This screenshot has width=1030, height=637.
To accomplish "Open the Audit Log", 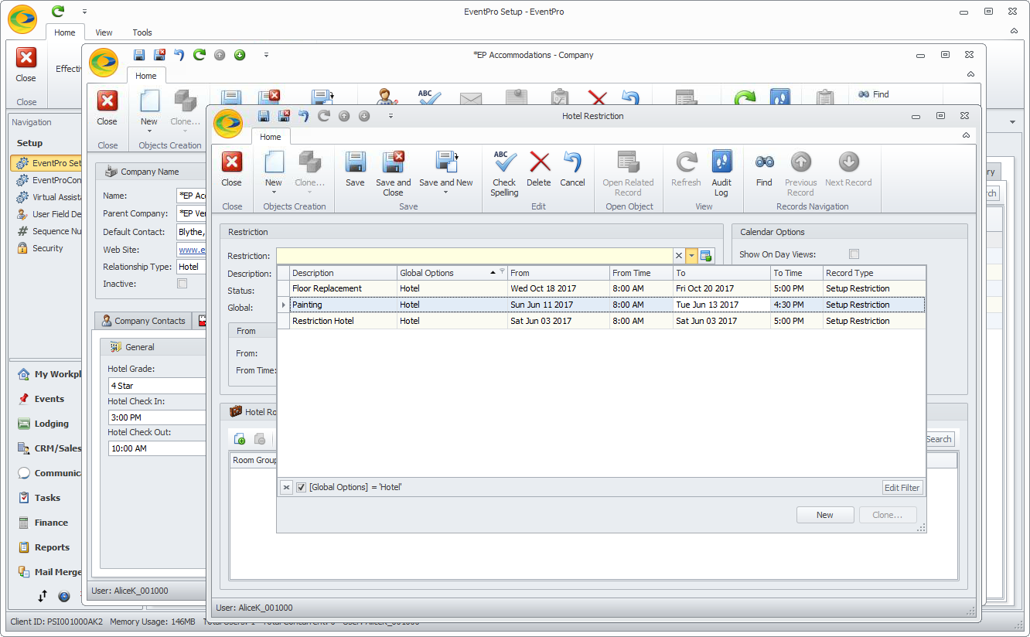I will click(721, 173).
